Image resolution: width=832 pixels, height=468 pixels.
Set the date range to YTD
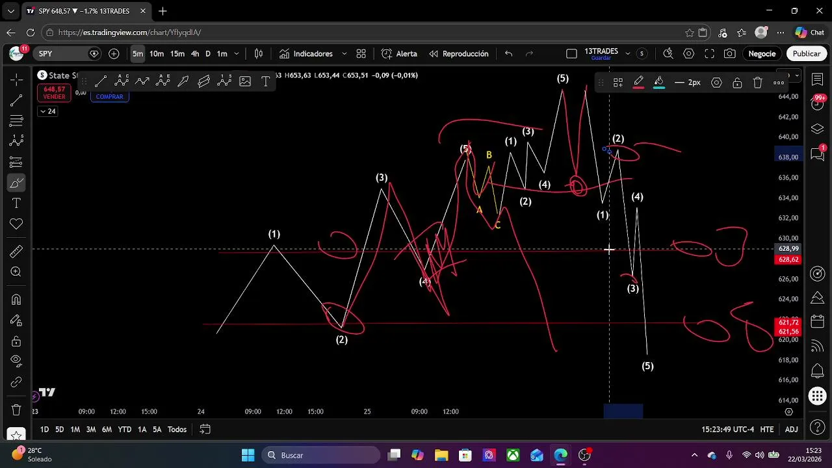pos(124,430)
